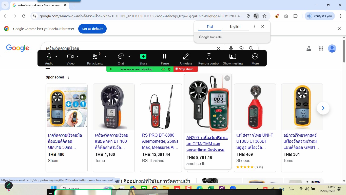
Task: Click the Wi-Fi icon in system tray
Action: [301, 189]
